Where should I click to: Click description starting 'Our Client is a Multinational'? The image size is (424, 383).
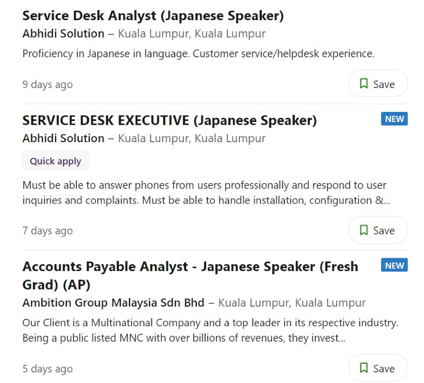tap(210, 330)
